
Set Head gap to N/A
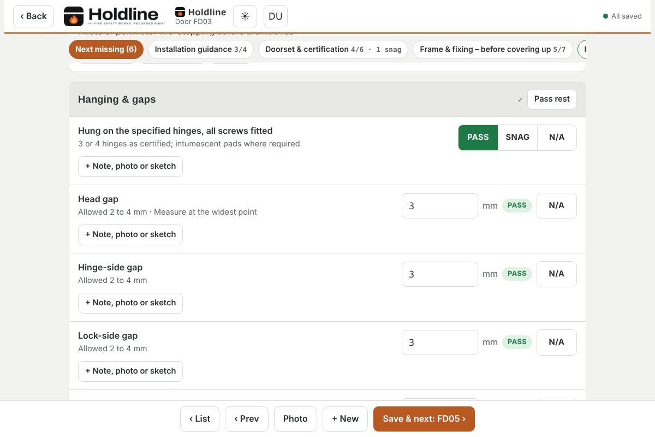pos(557,206)
